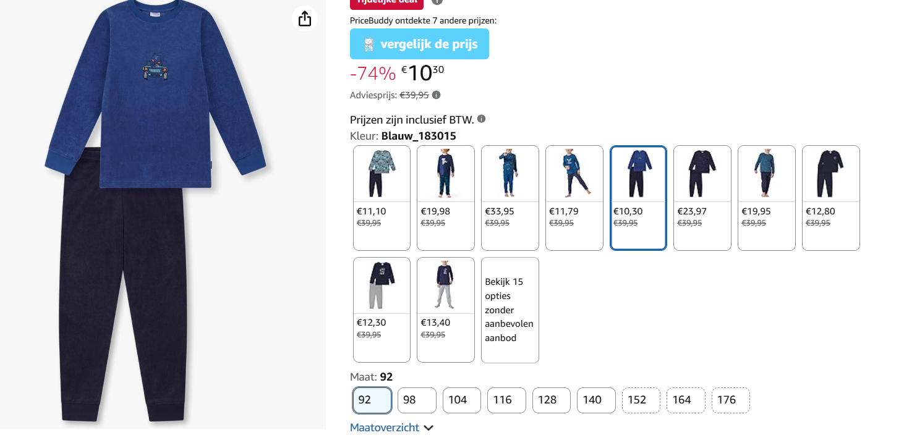The width and height of the screenshot is (917, 443).
Task: Choose size 128
Action: click(552, 400)
